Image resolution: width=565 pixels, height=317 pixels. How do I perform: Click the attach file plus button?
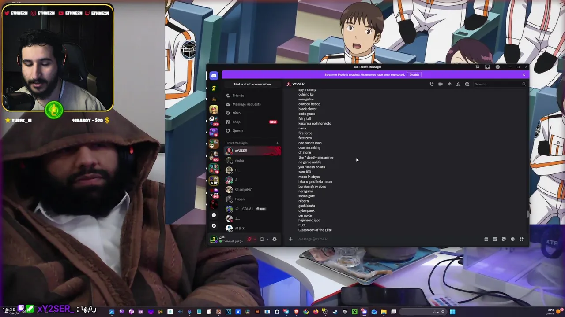click(290, 239)
